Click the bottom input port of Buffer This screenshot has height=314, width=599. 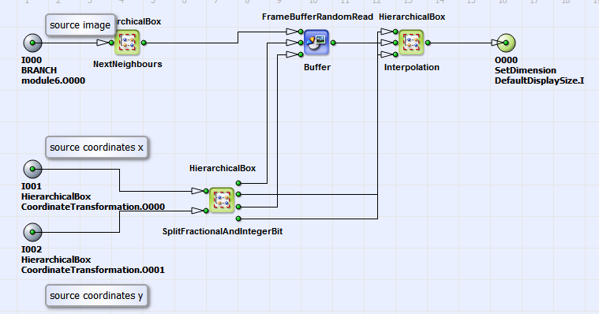pyautogui.click(x=301, y=54)
